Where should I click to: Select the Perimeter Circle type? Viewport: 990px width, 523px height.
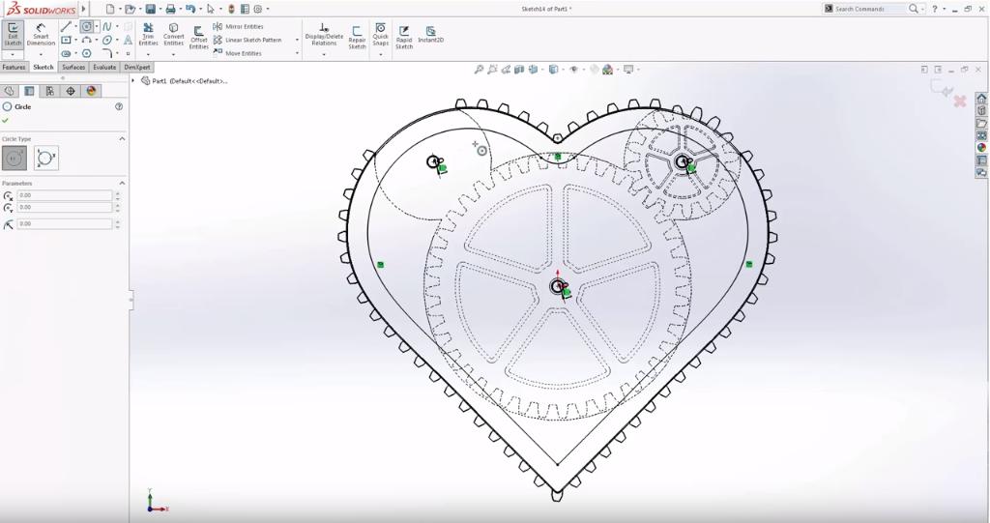click(x=46, y=158)
